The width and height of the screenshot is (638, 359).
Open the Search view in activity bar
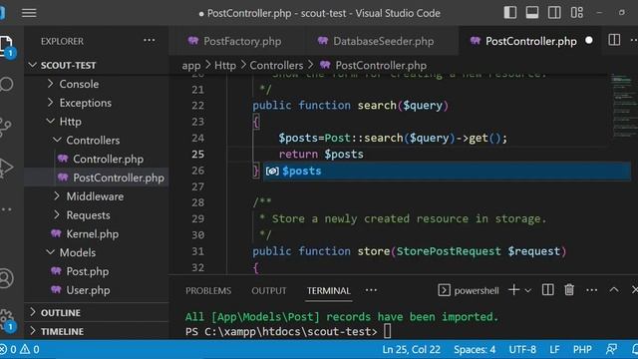(7, 84)
